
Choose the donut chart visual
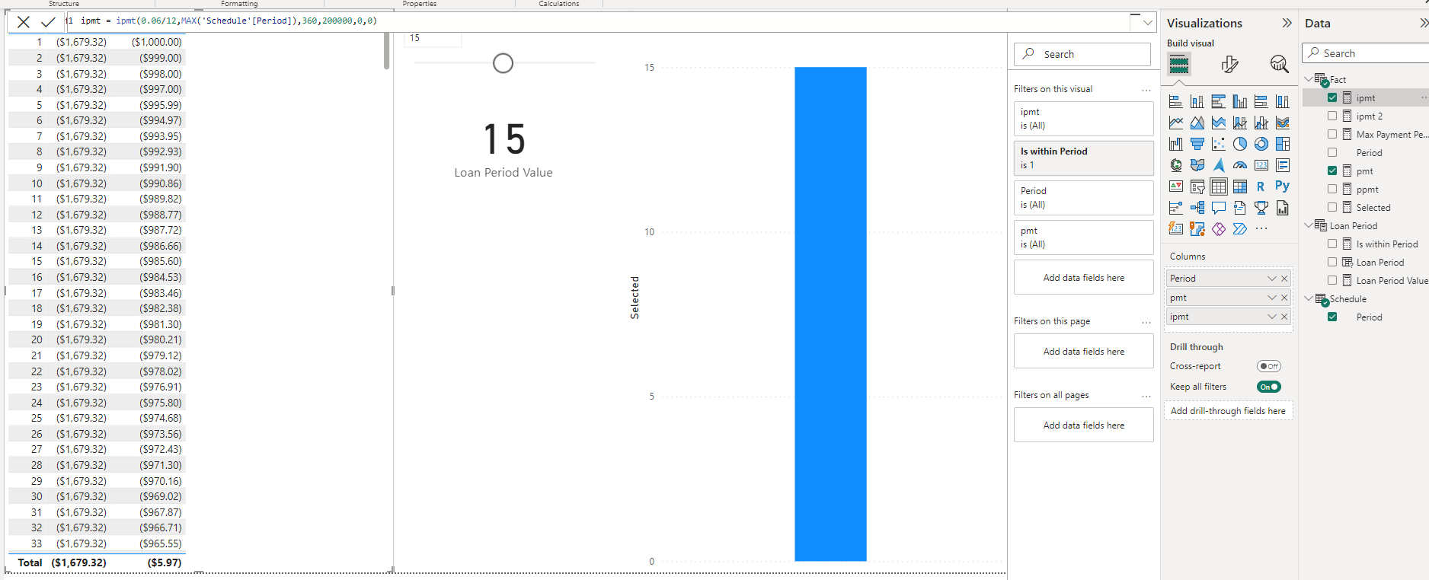click(x=1261, y=144)
